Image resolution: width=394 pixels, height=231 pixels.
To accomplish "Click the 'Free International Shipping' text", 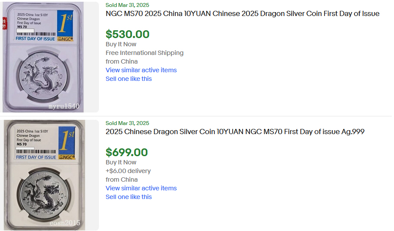I will (x=144, y=53).
